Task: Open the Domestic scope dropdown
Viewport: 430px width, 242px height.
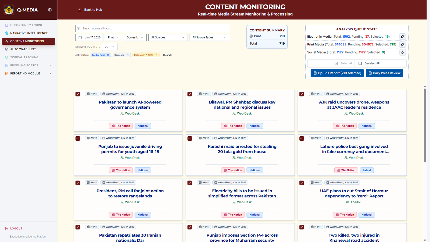Action: point(135,37)
